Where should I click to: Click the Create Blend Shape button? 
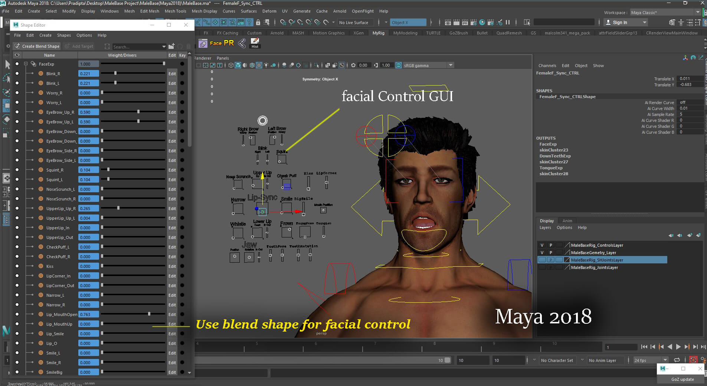(37, 46)
